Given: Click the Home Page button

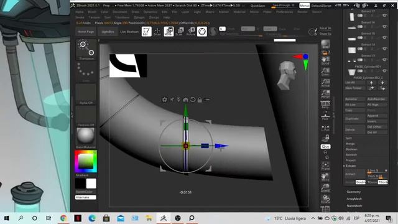Looking at the screenshot, I should (x=86, y=32).
